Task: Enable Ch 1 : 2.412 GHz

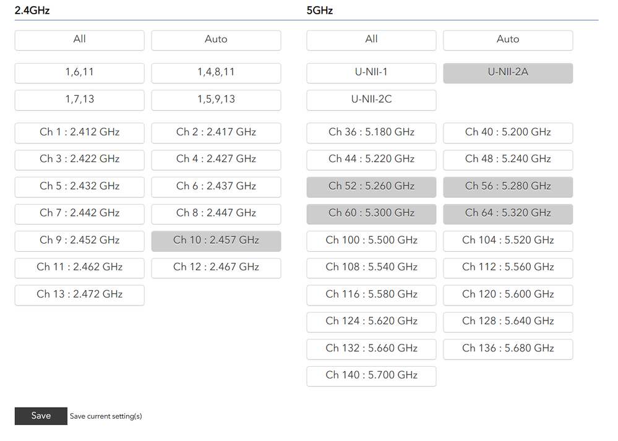Action: coord(79,132)
